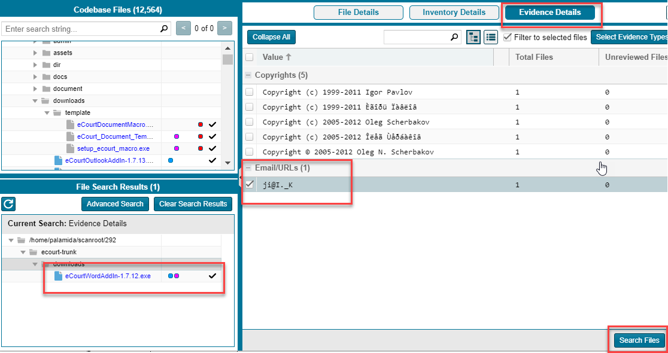The width and height of the screenshot is (668, 353).
Task: Uncheck the ji@I._K email checkbox
Action: 250,185
